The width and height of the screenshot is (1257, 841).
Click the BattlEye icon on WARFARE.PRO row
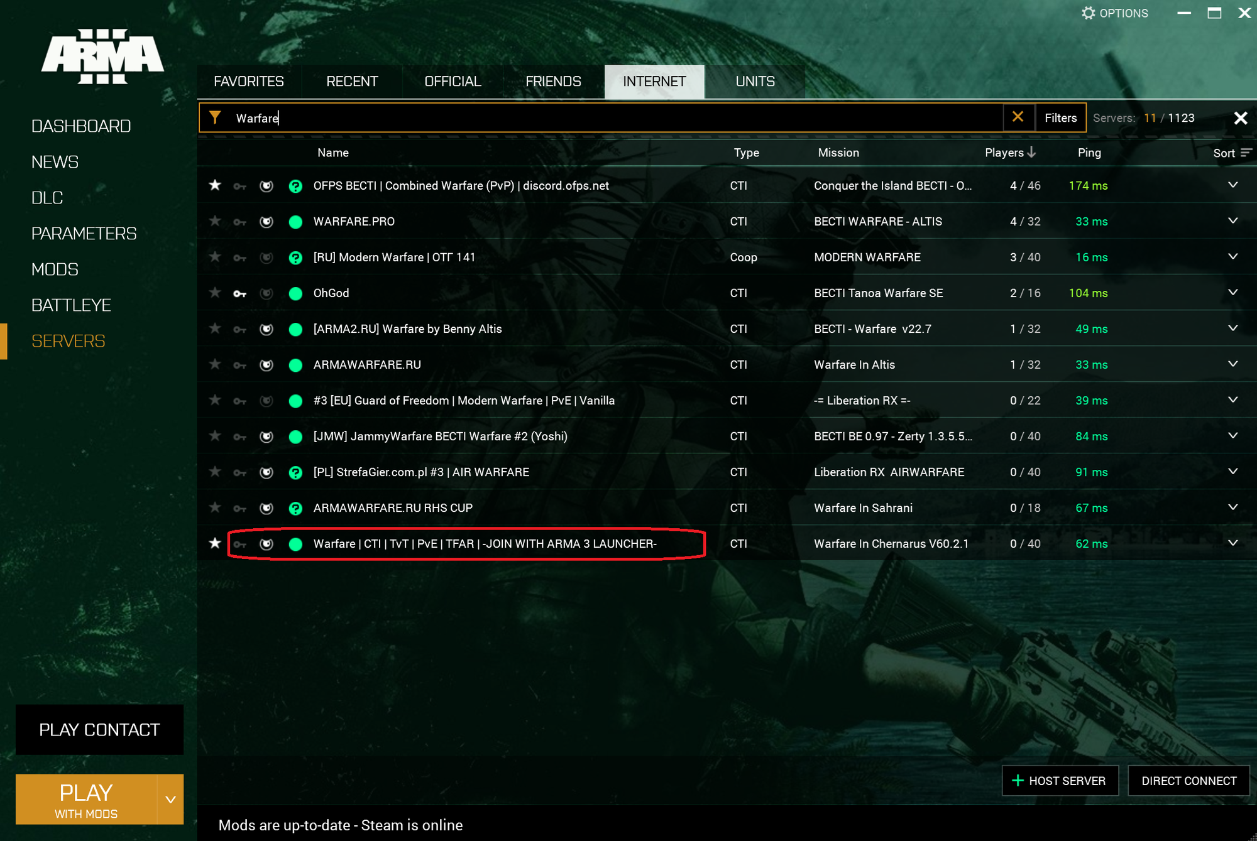click(266, 222)
